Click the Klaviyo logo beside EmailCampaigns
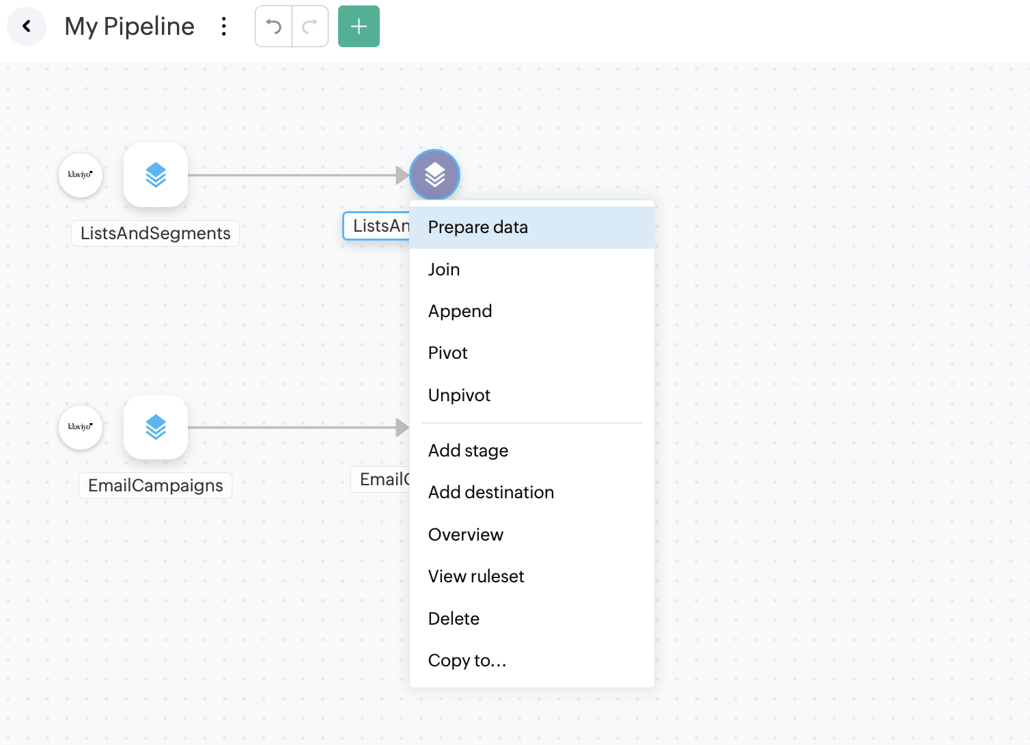This screenshot has height=745, width=1030. pyautogui.click(x=81, y=427)
